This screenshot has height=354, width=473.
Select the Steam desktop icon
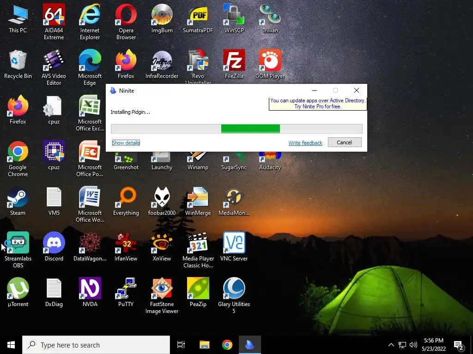(18, 202)
